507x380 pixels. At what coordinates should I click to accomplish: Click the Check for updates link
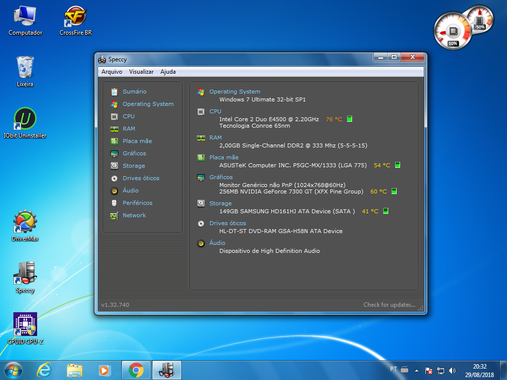389,305
